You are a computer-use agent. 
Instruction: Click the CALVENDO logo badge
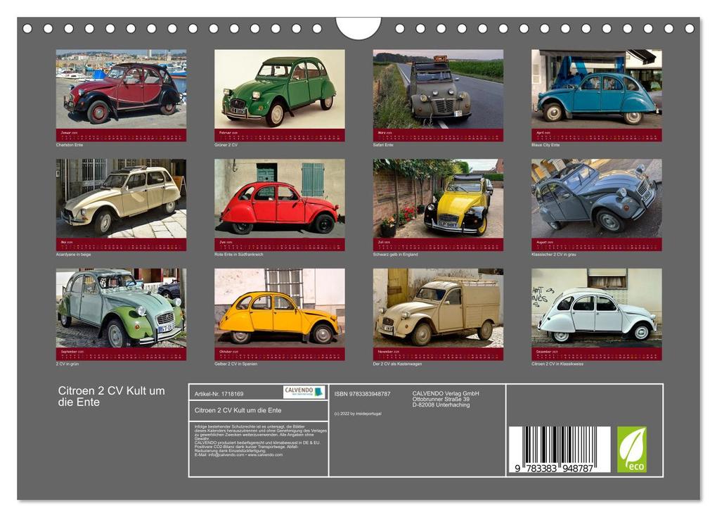coord(304,392)
